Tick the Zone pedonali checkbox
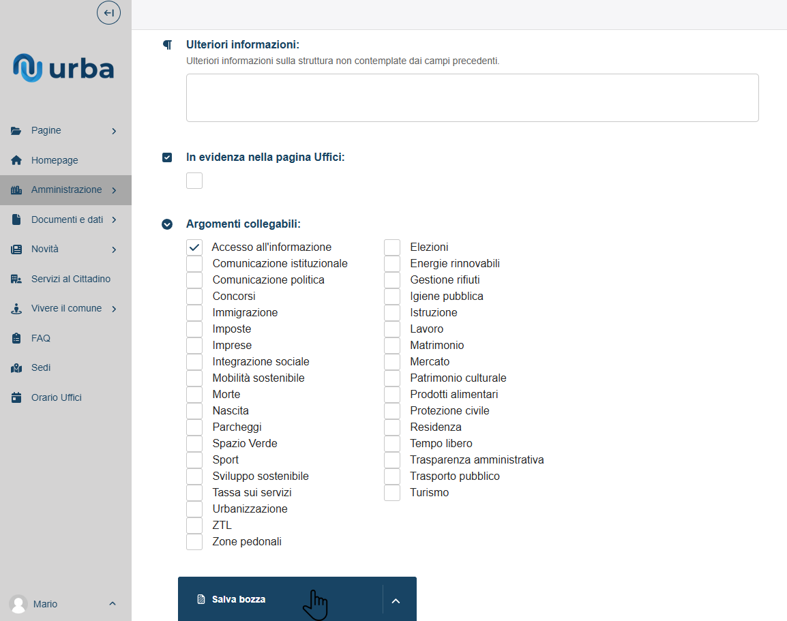The height and width of the screenshot is (621, 787). point(194,542)
